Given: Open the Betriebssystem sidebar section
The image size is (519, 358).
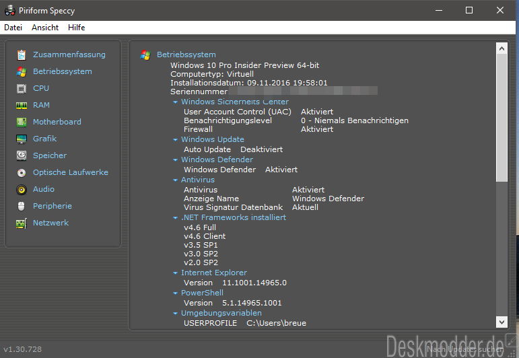Looking at the screenshot, I should pyautogui.click(x=63, y=71).
